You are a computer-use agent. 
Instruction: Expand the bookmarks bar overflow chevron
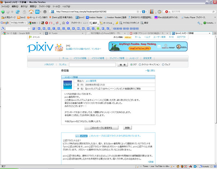coord(215,17)
